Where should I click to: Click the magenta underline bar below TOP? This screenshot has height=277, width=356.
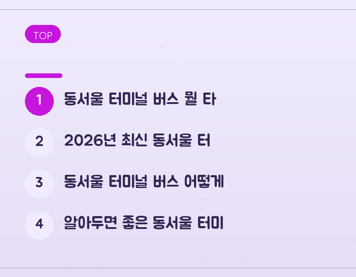(x=43, y=75)
